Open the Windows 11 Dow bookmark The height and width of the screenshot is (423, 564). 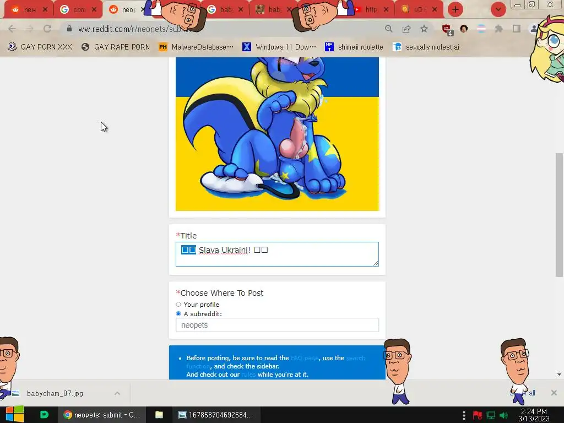click(279, 47)
